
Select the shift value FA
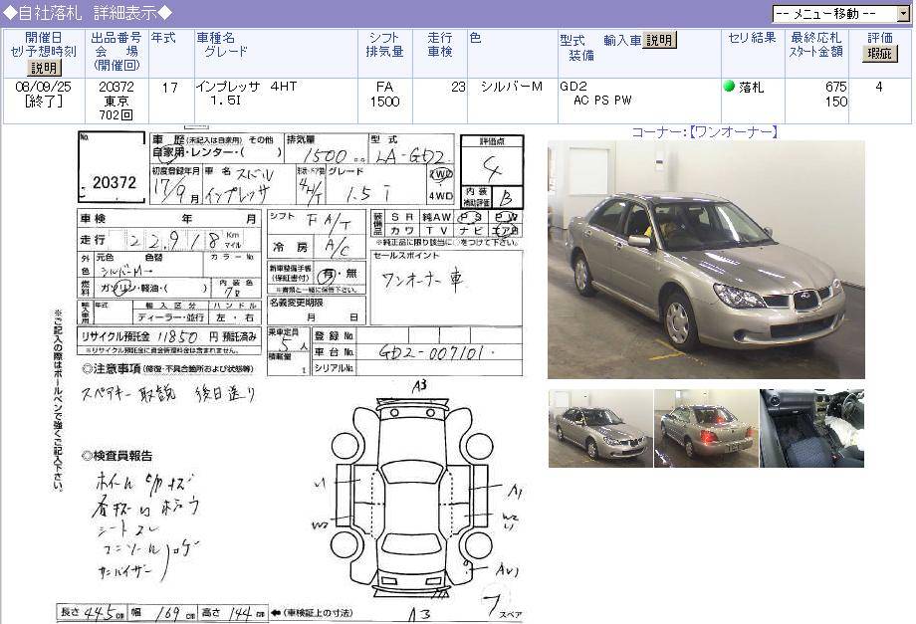tap(384, 87)
